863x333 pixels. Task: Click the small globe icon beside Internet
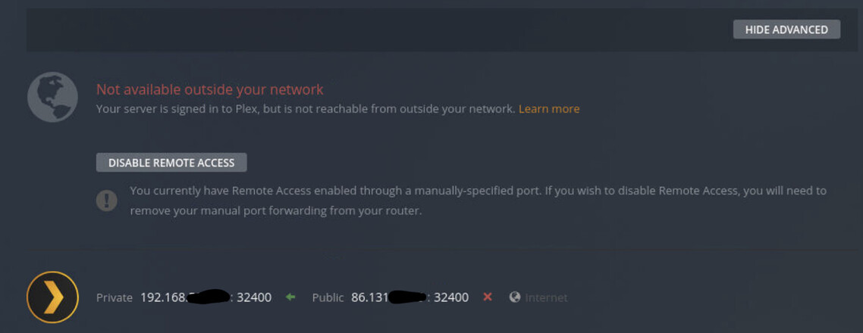pyautogui.click(x=515, y=297)
